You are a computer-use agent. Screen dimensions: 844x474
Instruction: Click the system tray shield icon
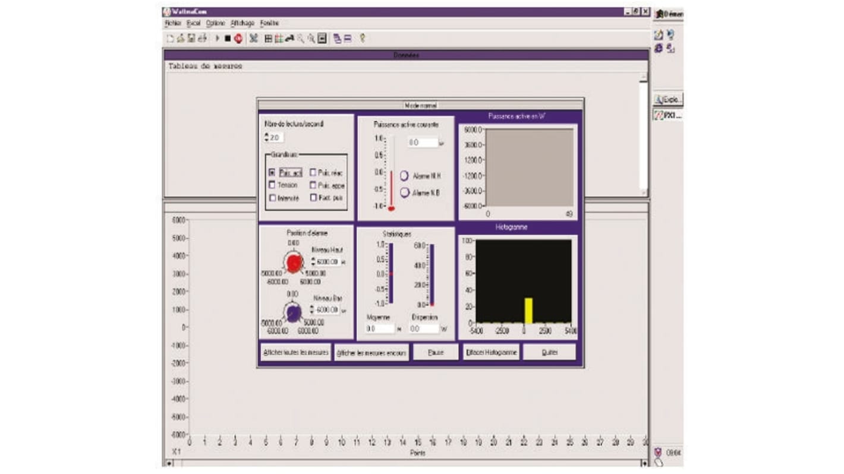point(658,453)
